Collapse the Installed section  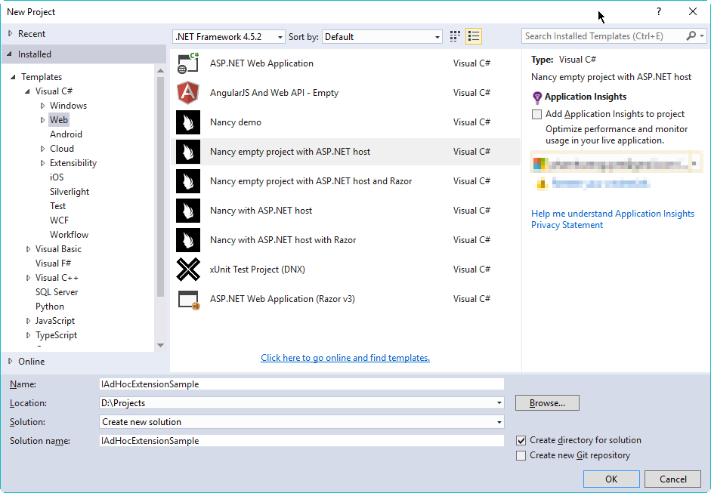click(10, 54)
